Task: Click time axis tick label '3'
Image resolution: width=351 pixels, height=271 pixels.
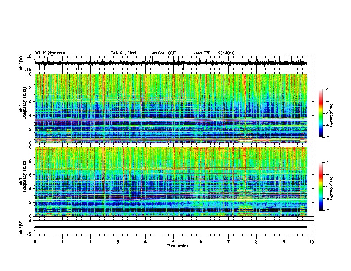Action: pyautogui.click(x=118, y=242)
